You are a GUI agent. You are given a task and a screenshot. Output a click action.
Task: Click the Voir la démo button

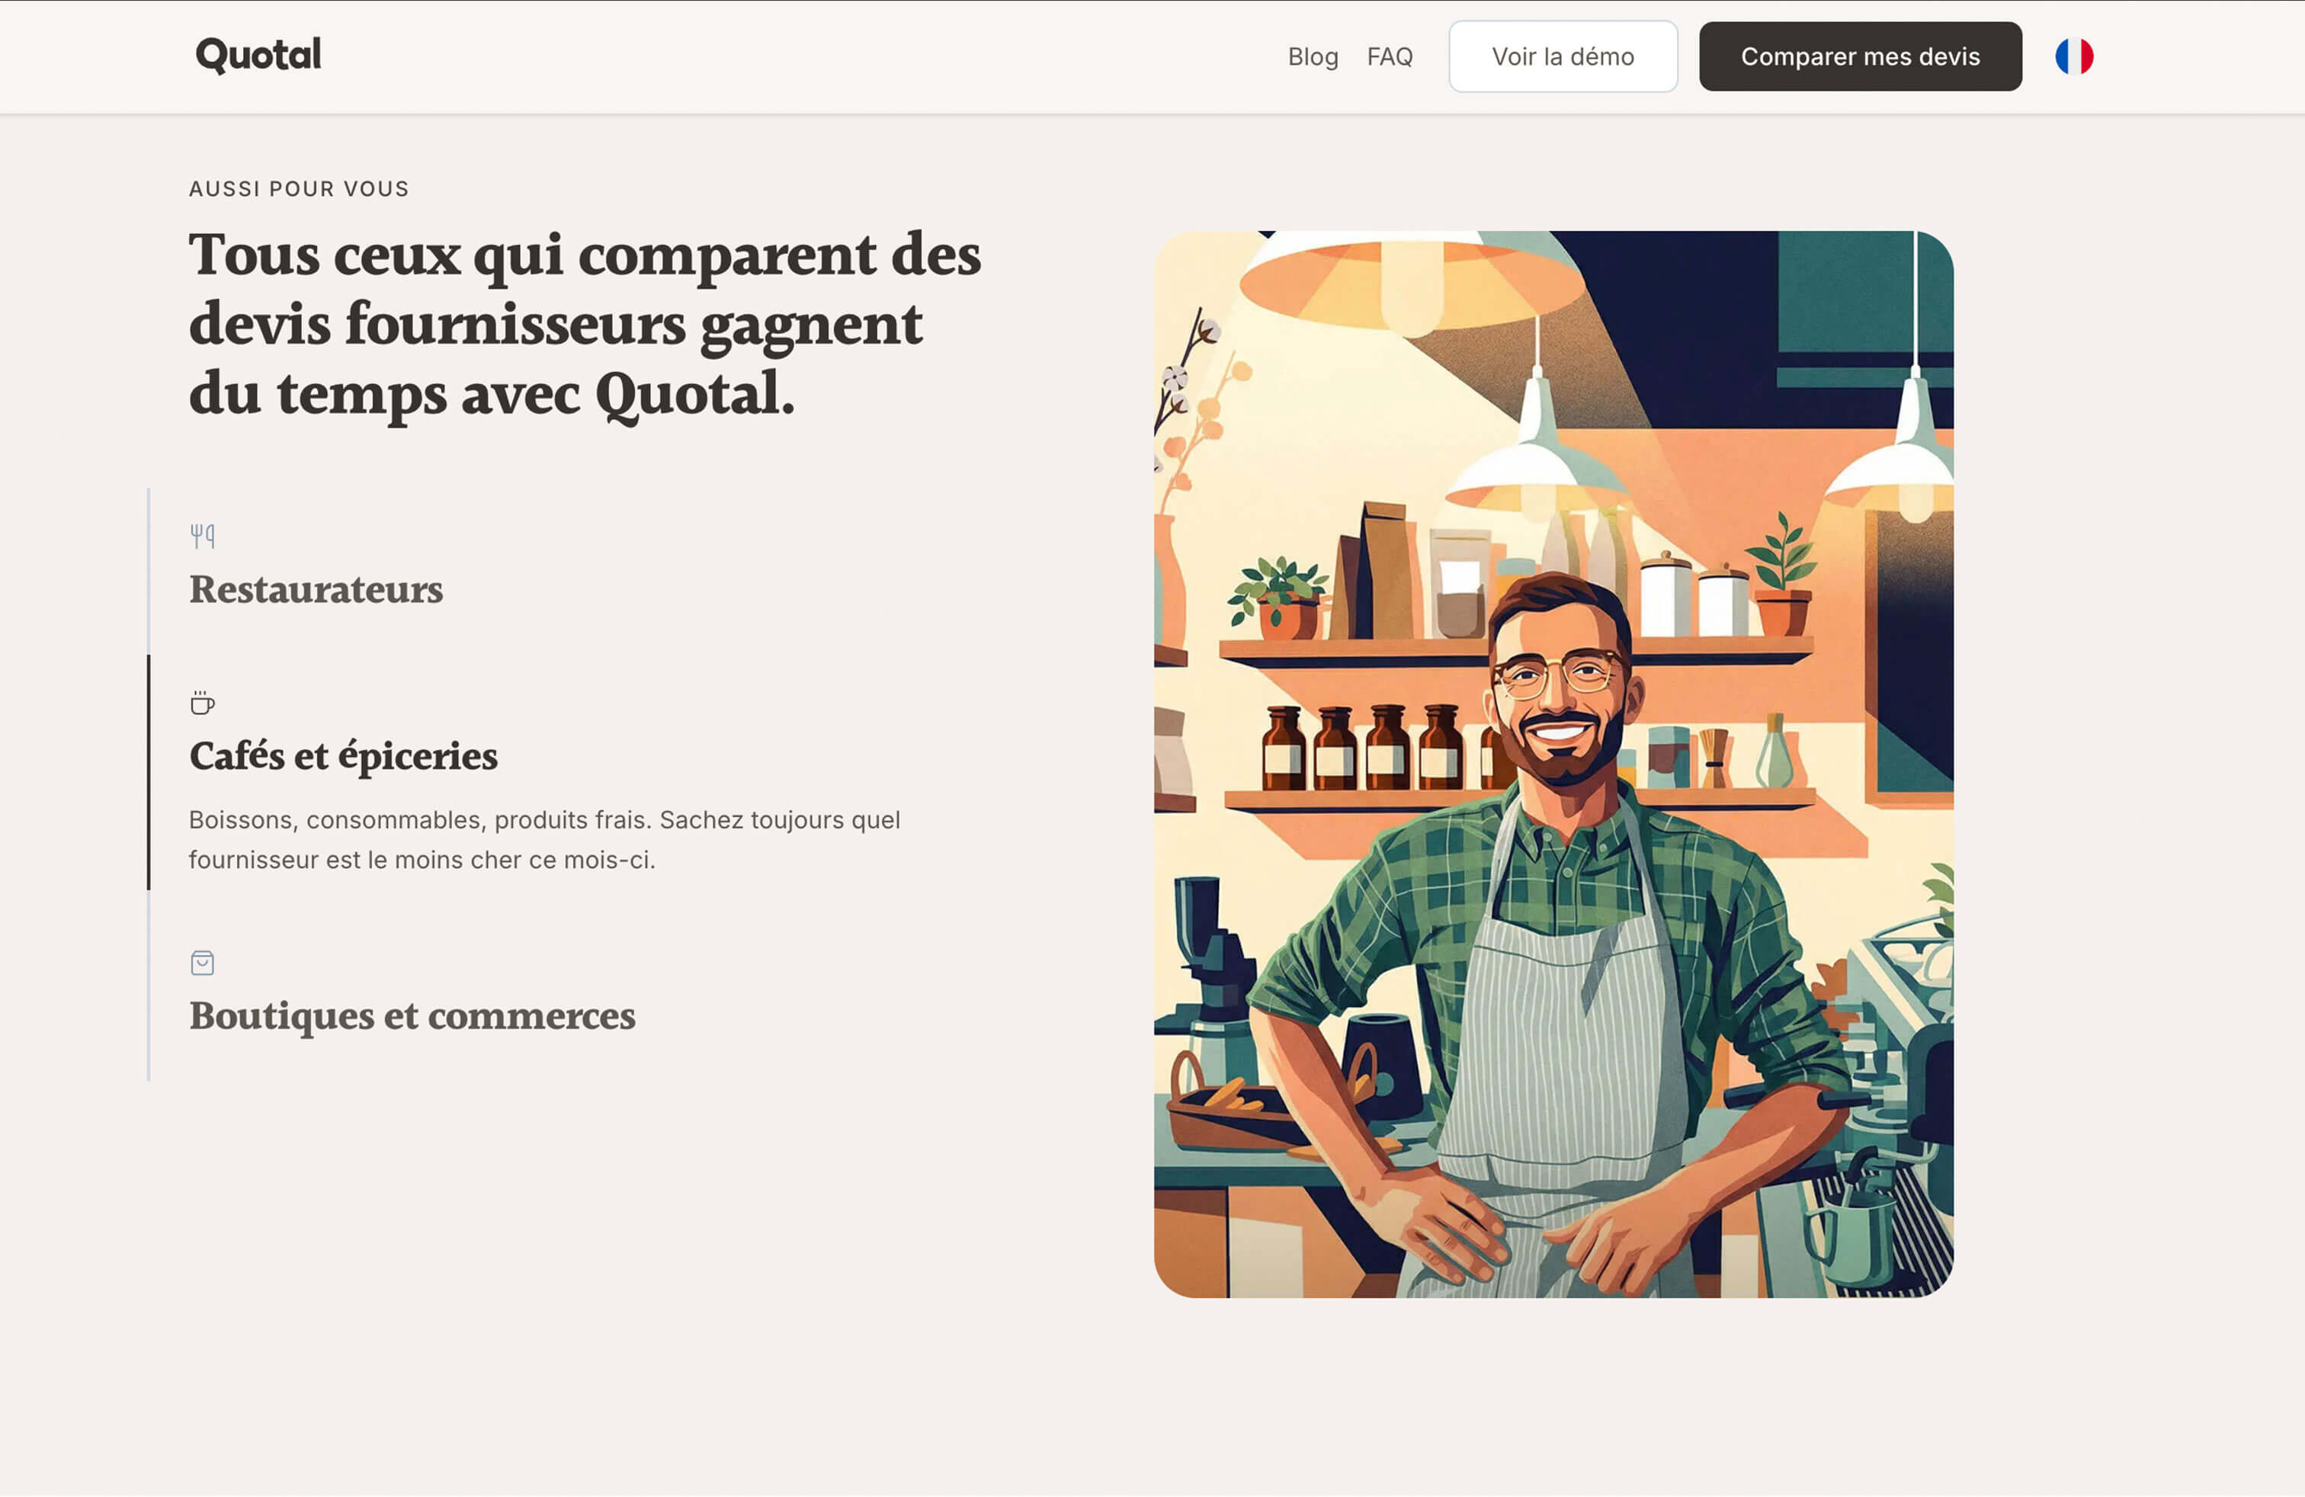[1562, 56]
